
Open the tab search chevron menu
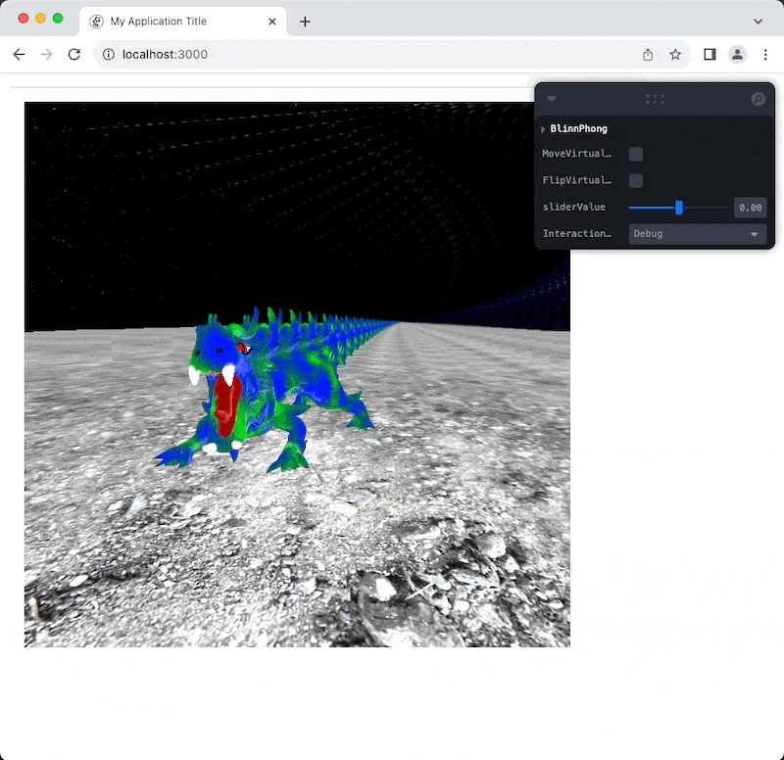click(758, 21)
